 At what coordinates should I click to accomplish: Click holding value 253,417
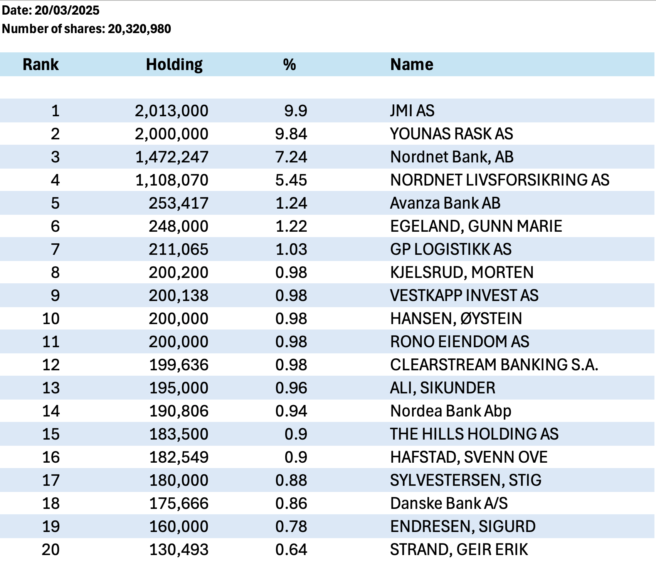coord(178,203)
